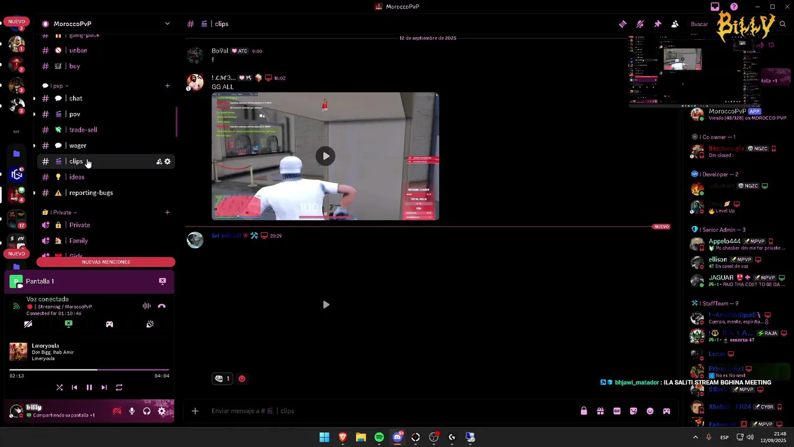Open the inbox icon in title bar

715,7
